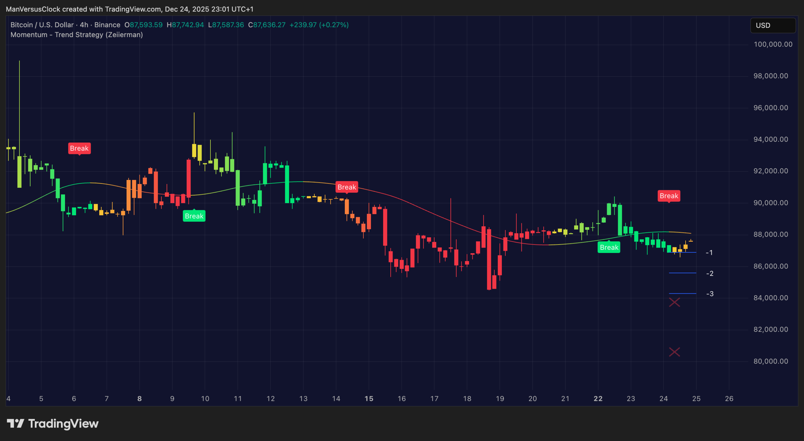Click the green Break label below December 9
This screenshot has height=441, width=804.
pyautogui.click(x=194, y=216)
